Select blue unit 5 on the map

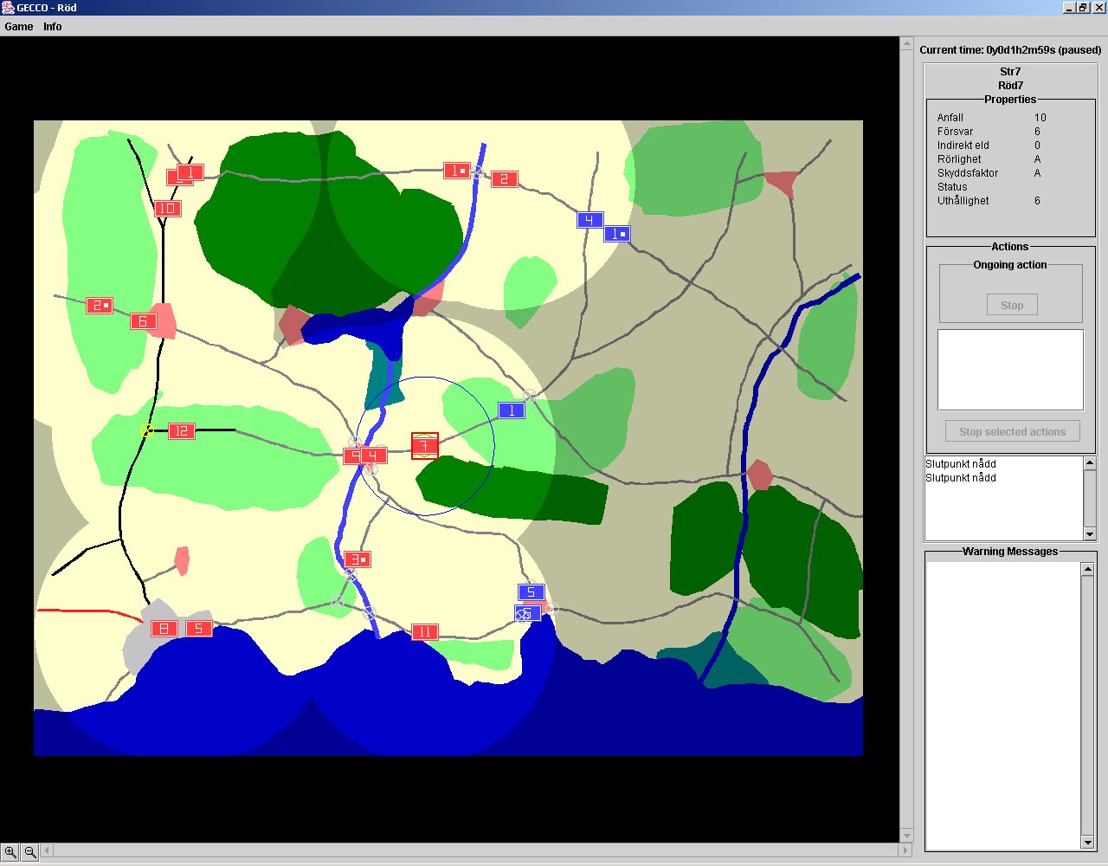click(531, 592)
